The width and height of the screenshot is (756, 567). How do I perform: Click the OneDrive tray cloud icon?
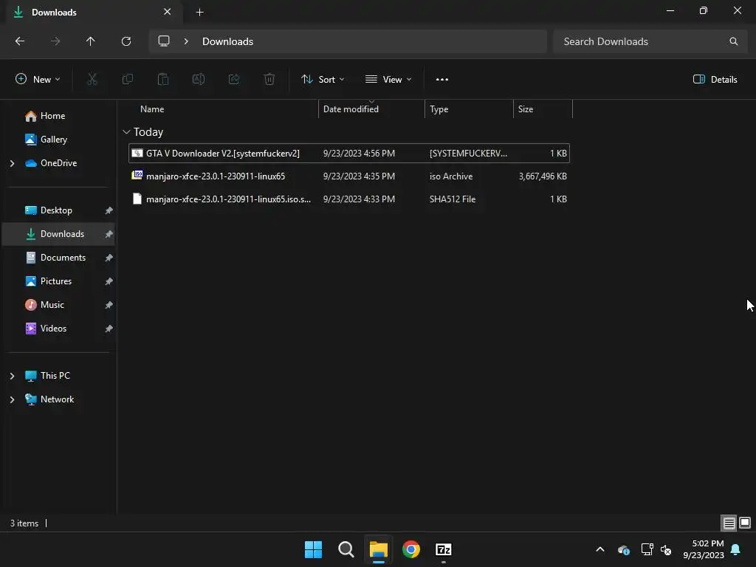pyautogui.click(x=623, y=549)
